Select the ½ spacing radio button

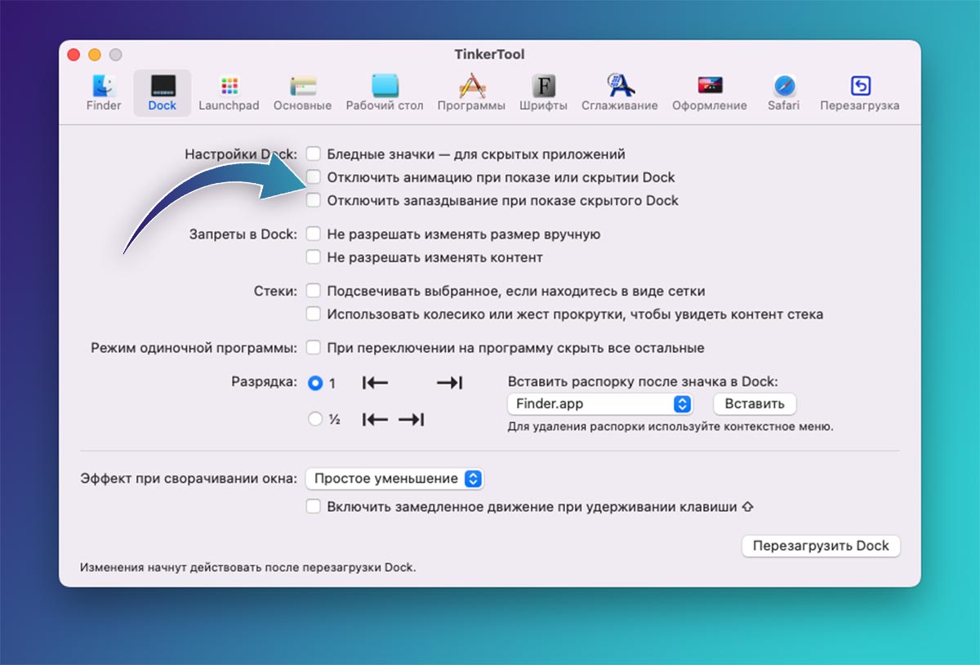coord(315,419)
